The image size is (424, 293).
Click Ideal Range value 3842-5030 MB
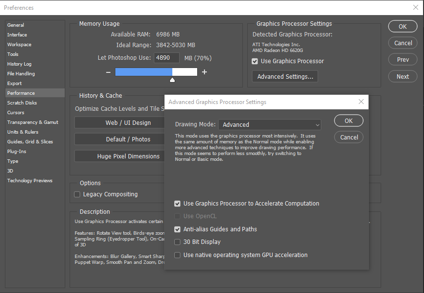[176, 45]
